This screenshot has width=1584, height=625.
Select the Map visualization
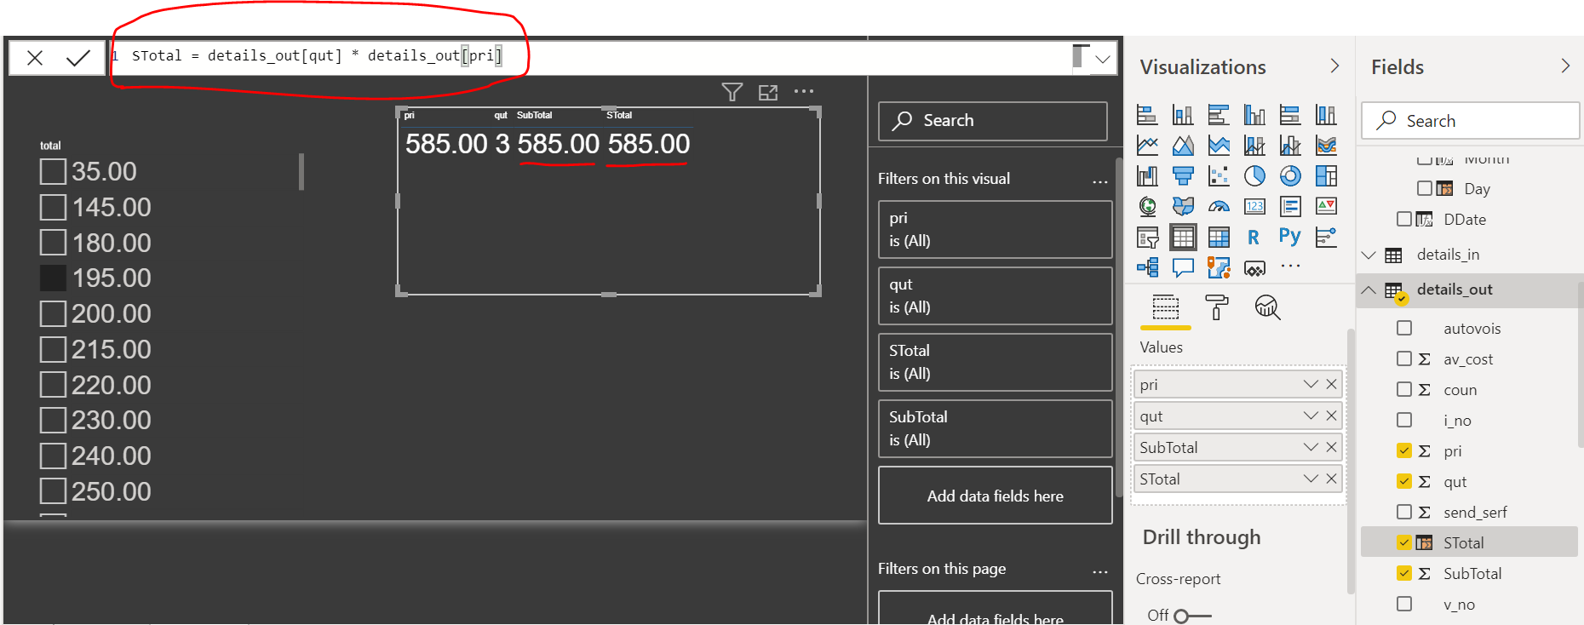coord(1147,206)
